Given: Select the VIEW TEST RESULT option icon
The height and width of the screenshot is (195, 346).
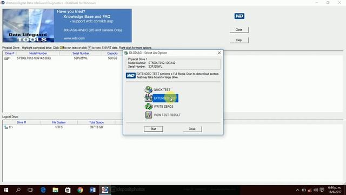Looking at the screenshot, I should 149,115.
